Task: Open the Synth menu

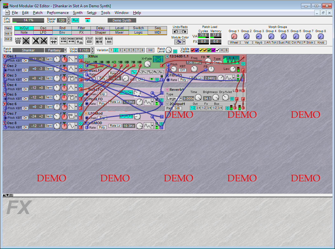Action: [77, 13]
